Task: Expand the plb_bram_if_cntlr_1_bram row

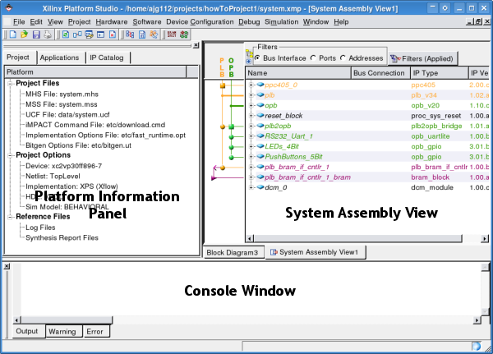Action: tap(251, 177)
